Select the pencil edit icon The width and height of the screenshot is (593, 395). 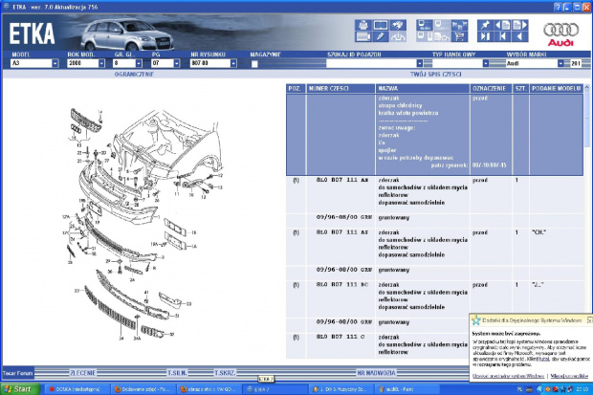(381, 36)
